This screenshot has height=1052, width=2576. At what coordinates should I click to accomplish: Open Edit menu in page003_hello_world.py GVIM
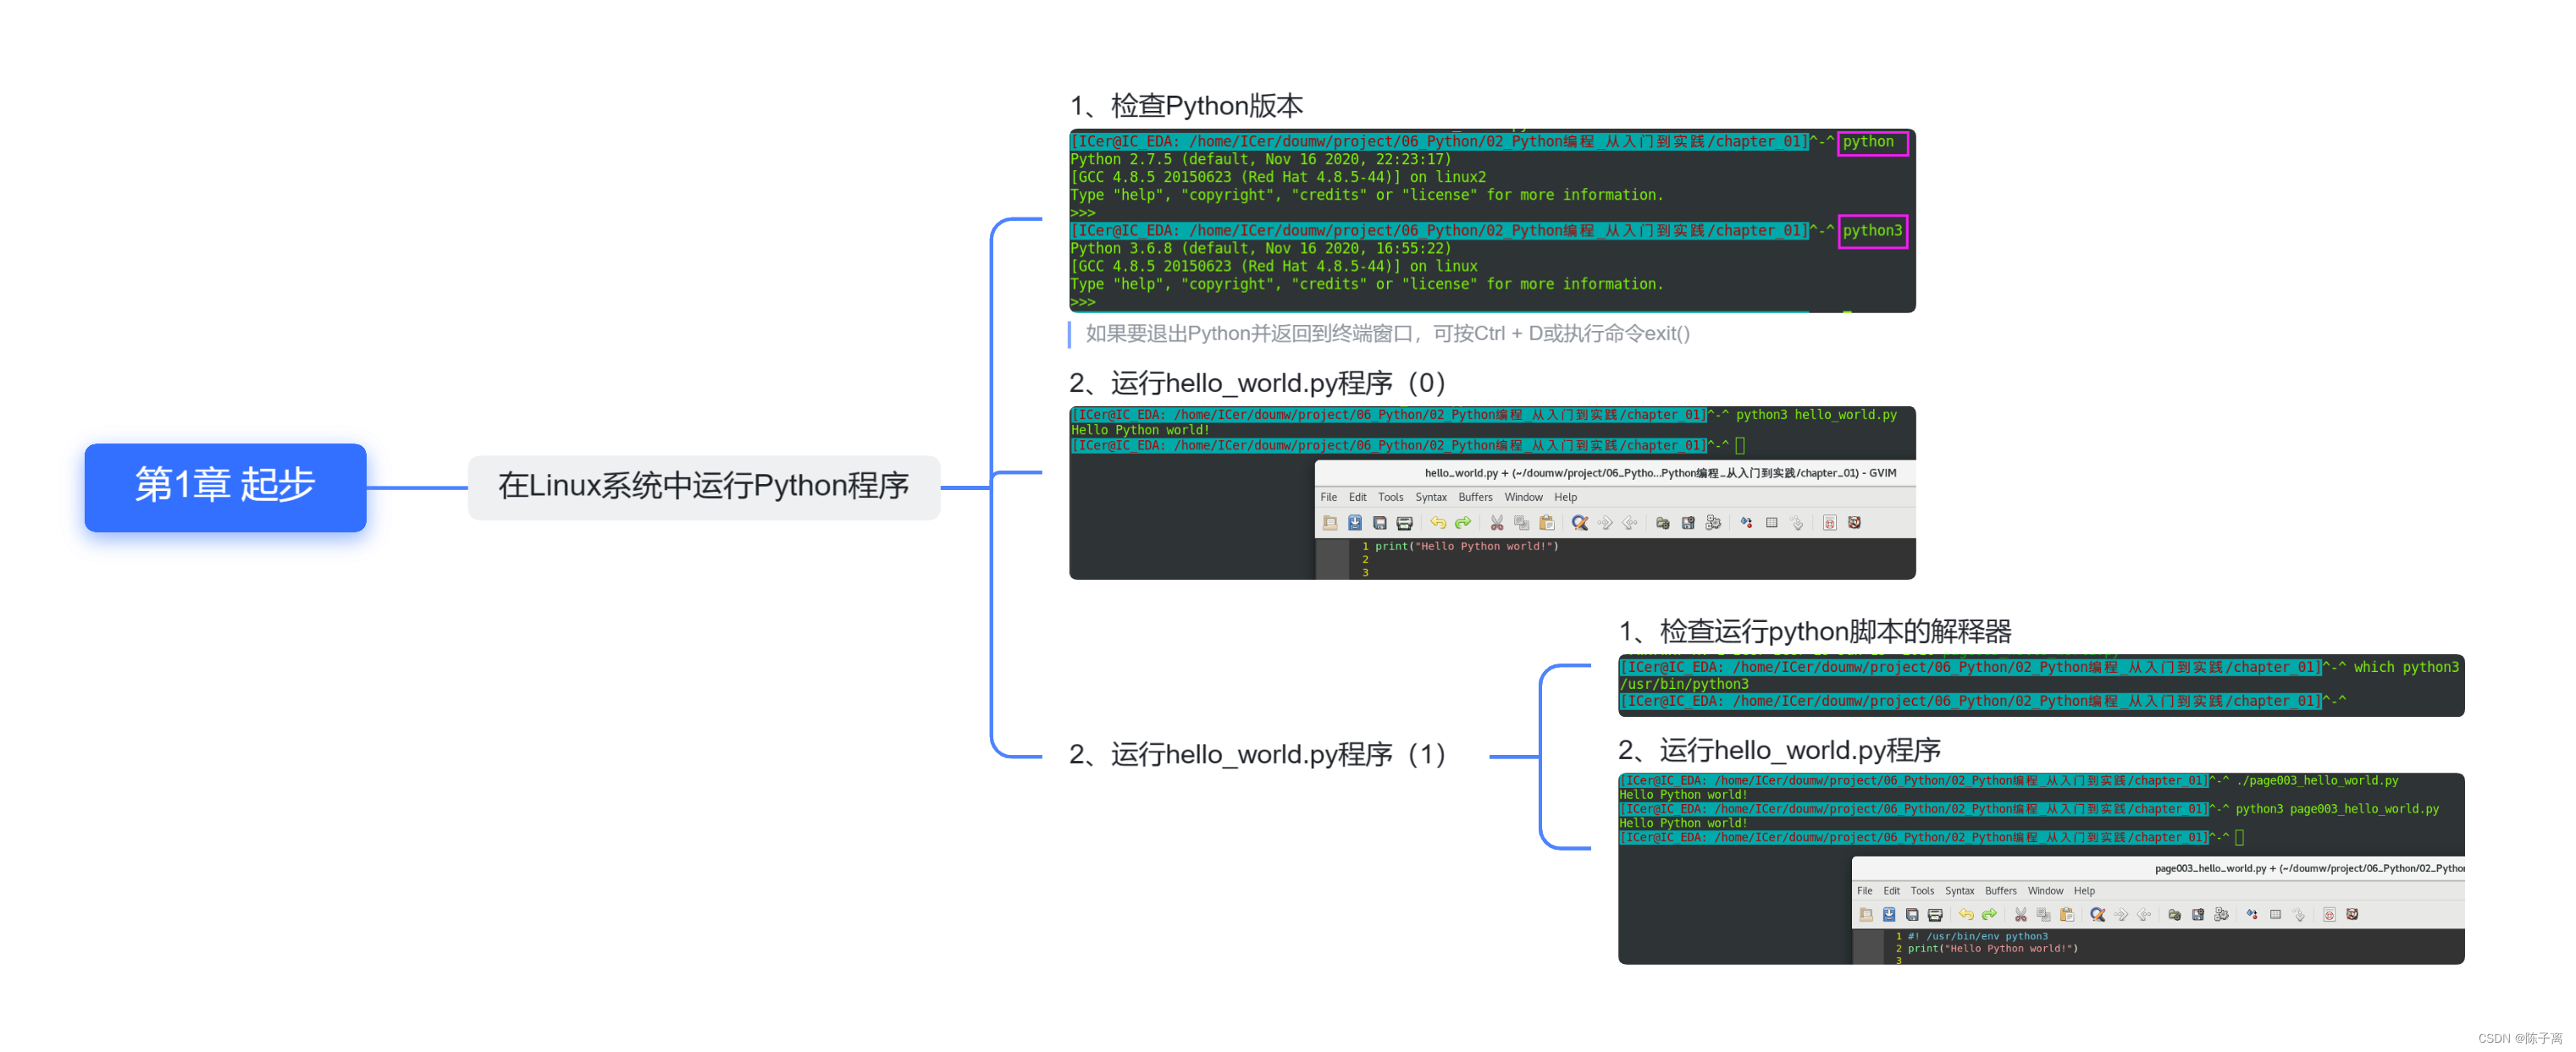pos(1892,890)
